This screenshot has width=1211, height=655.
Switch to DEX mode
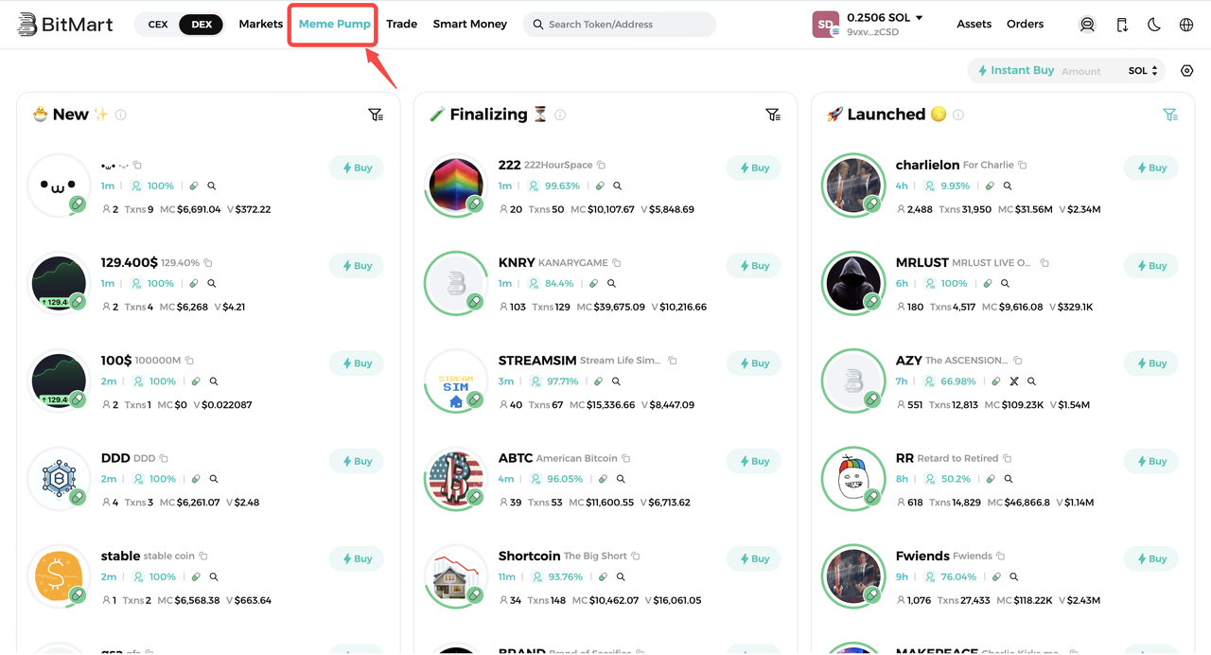(202, 25)
